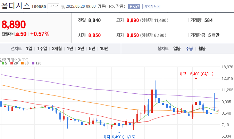The image size is (234, 139).
Task: Click the 전일 8,840 value
Action: coord(94,20)
